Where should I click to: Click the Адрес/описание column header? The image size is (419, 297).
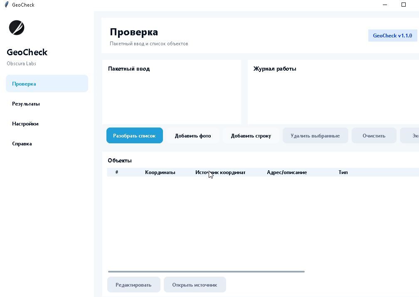pos(287,172)
